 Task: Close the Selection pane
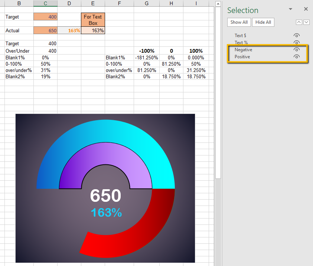tap(306, 9)
